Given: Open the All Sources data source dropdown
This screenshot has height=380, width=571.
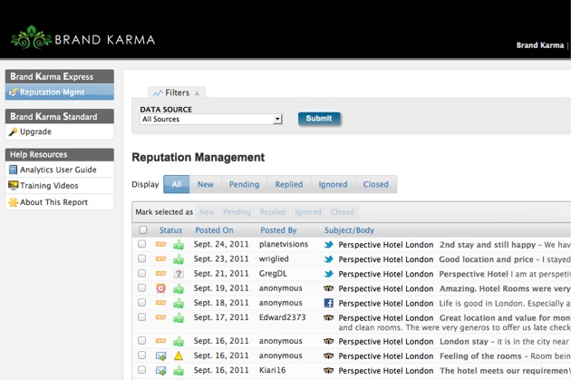Looking at the screenshot, I should (211, 119).
